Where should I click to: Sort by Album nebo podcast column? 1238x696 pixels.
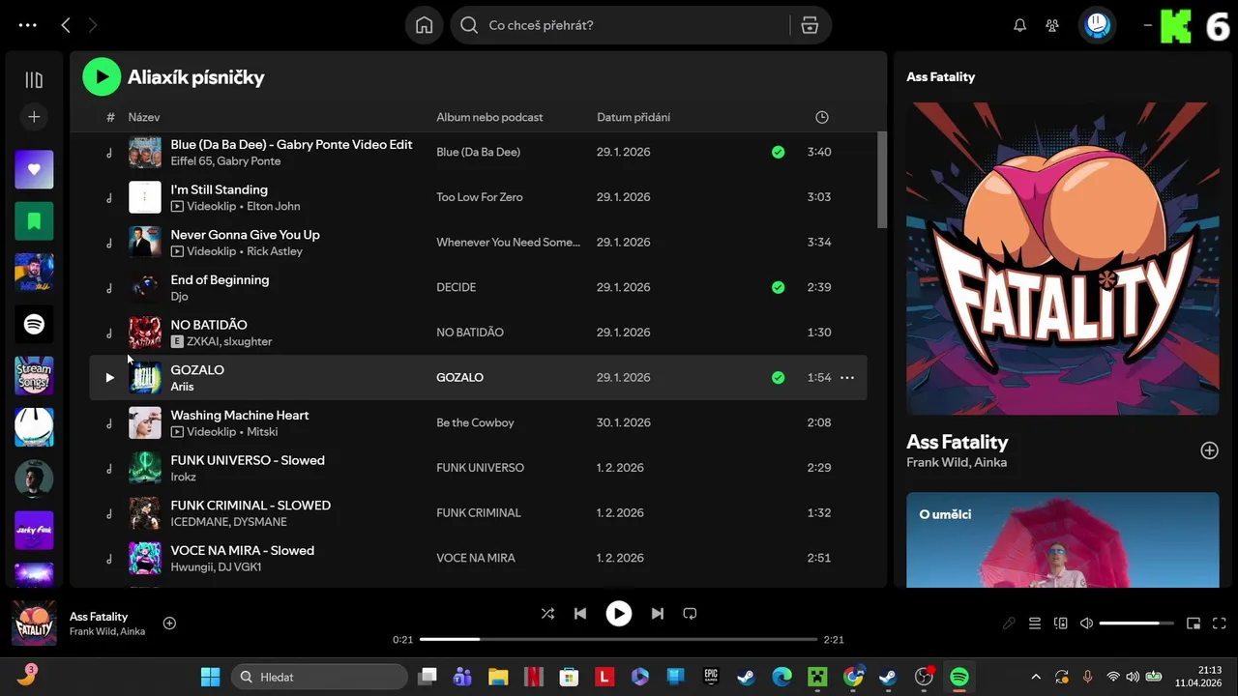(x=489, y=117)
